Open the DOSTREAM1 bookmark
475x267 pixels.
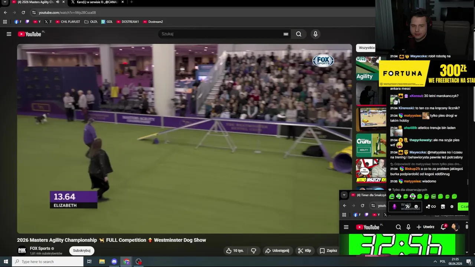pos(128,22)
